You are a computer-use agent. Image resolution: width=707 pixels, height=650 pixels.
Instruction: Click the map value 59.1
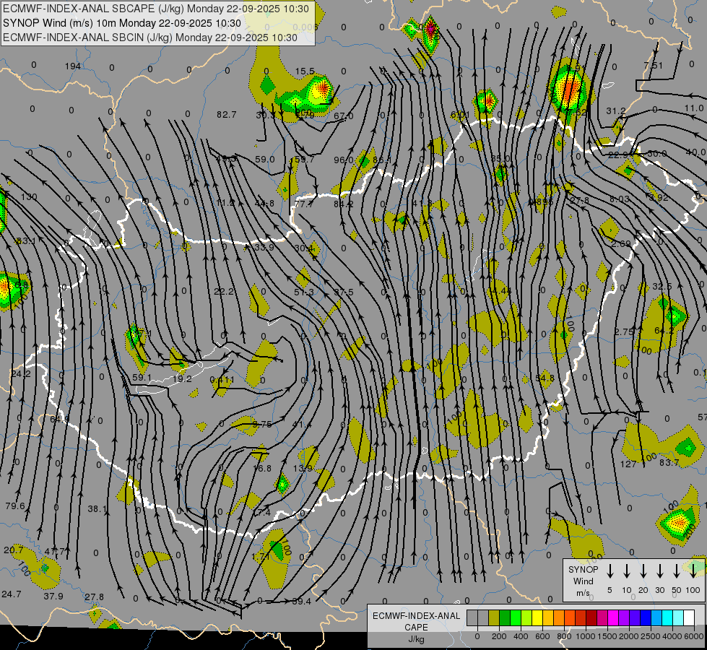(142, 377)
